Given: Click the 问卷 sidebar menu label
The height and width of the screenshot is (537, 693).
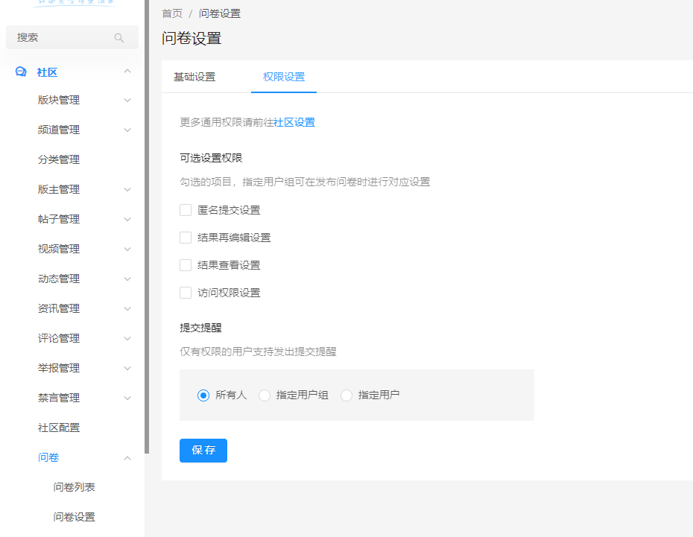Looking at the screenshot, I should (48, 457).
